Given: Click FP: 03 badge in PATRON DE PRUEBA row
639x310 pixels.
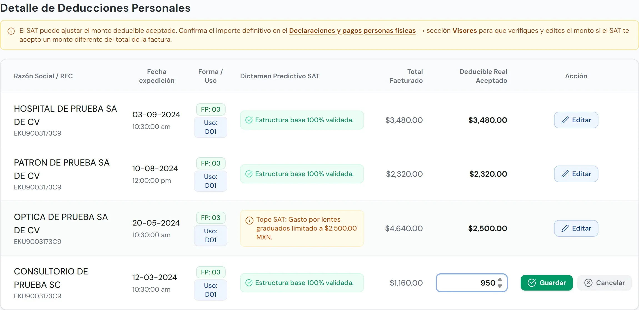Looking at the screenshot, I should coord(211,163).
